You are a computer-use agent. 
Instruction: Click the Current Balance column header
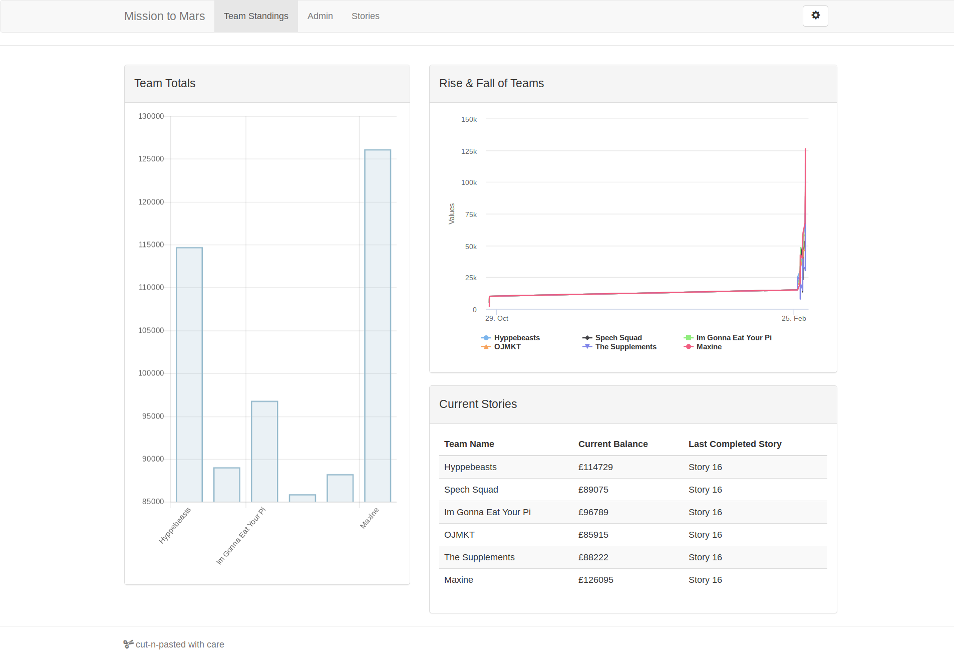pyautogui.click(x=613, y=444)
